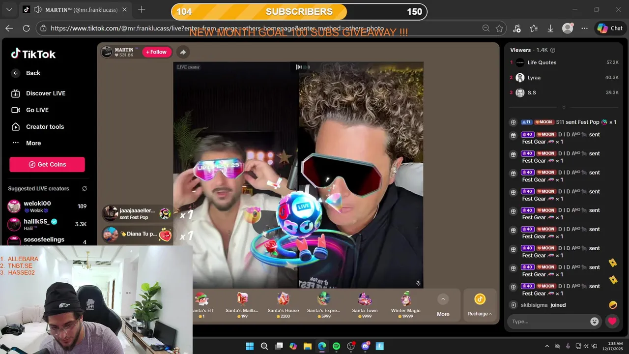
Task: Click the taskbar clock and date
Action: [614, 346]
